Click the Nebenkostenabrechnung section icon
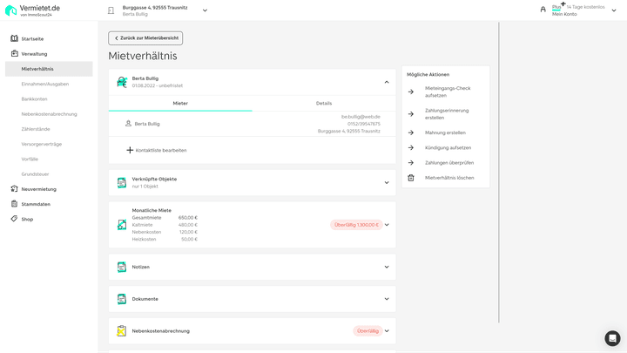 click(122, 331)
